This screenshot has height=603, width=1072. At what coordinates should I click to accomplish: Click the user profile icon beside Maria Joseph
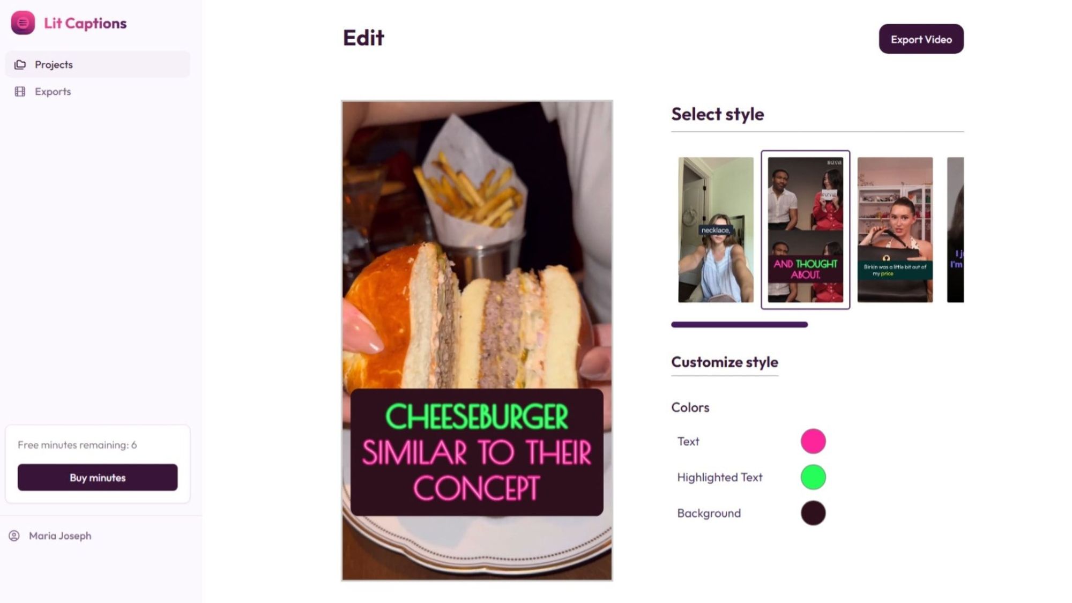tap(14, 535)
